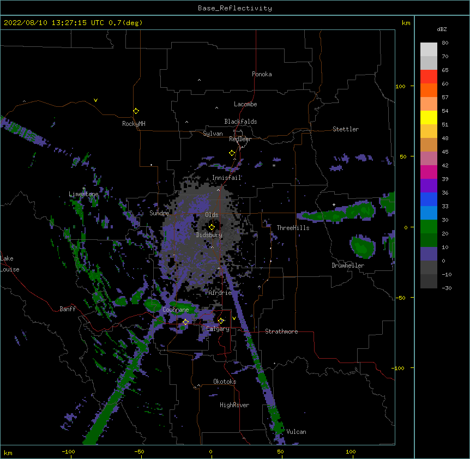Click the white asterisk marker east of Innisfail
Image resolution: width=470 pixels, height=459 pixels.
coord(274,166)
